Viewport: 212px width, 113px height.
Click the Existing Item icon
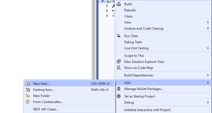coord(28,89)
